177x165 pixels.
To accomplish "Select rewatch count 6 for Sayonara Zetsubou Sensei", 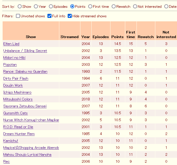I will click(145, 106).
